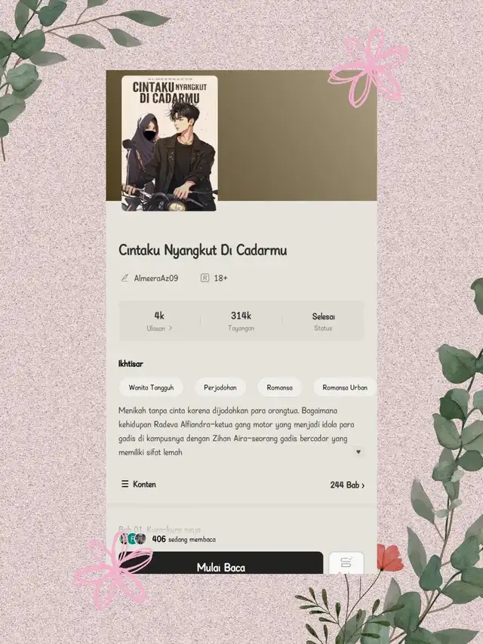Select the Romansa Urban tag
Screen dimensions: 483x644
click(345, 387)
